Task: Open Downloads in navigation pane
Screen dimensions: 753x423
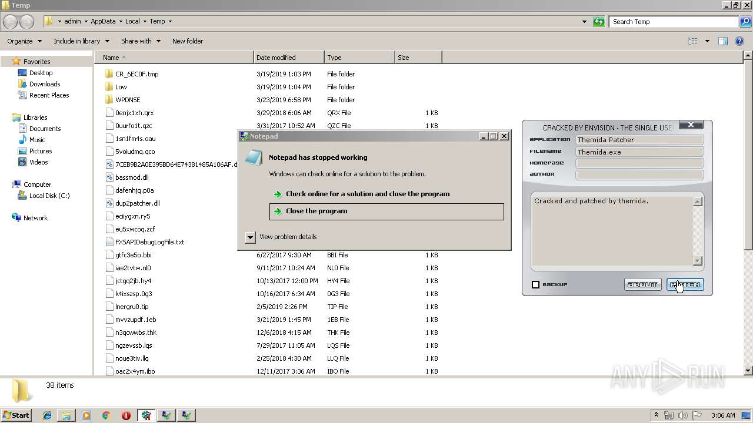Action: pyautogui.click(x=45, y=84)
